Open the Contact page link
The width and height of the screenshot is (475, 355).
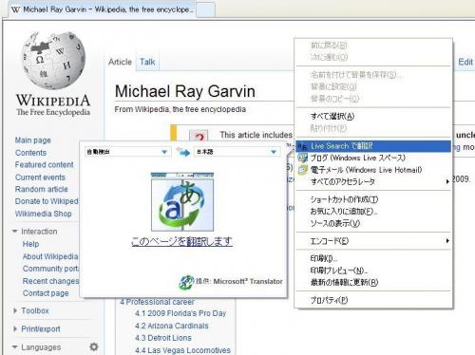46,293
